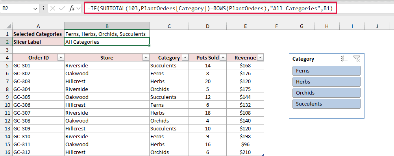The image size is (394, 156).
Task: Clear the Category slicer filter icon
Action: [x=357, y=59]
